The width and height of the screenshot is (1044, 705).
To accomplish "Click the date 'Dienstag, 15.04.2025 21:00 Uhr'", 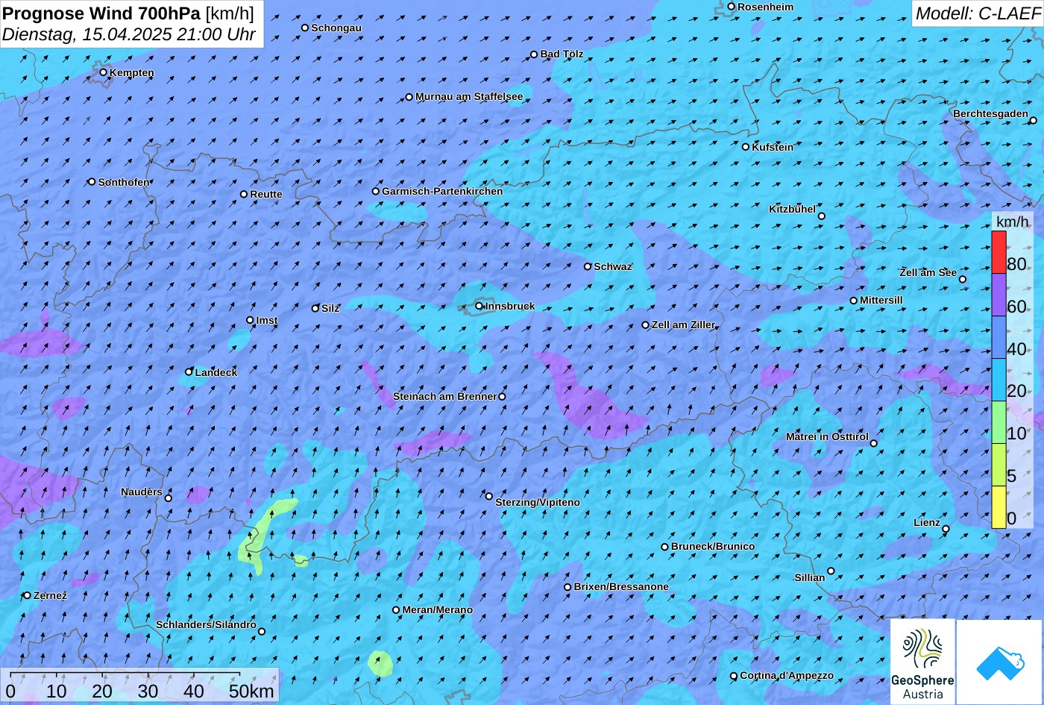I will (x=129, y=34).
